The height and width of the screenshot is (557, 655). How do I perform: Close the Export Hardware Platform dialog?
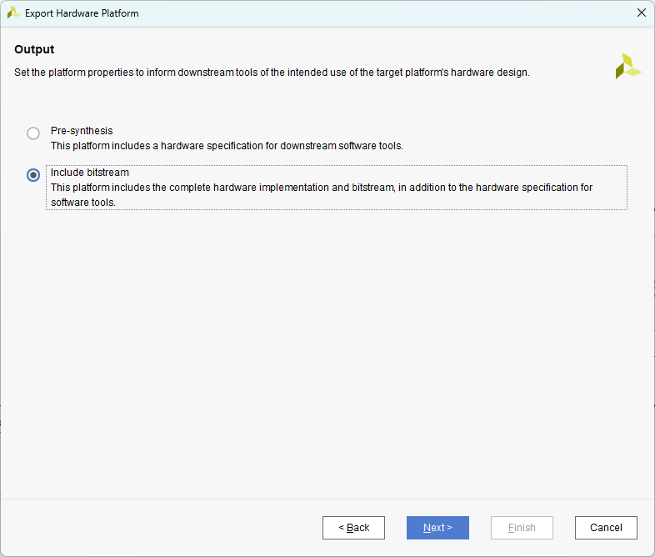(641, 13)
